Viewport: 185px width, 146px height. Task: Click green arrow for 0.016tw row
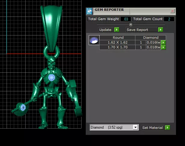(163, 42)
